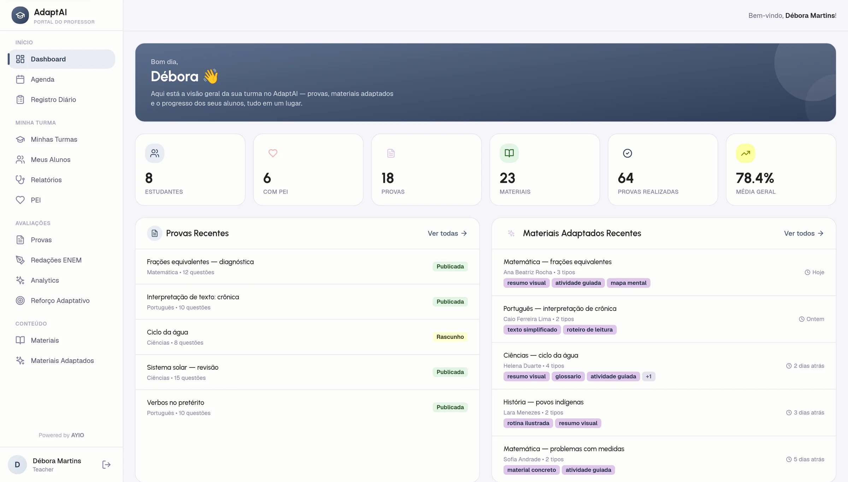Open Interpretação de texto: crônica exam
The height and width of the screenshot is (482, 848).
(307, 302)
